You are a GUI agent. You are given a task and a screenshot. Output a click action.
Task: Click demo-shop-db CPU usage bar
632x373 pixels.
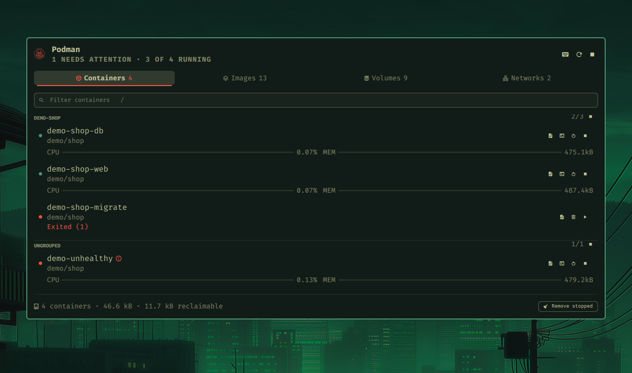178,152
